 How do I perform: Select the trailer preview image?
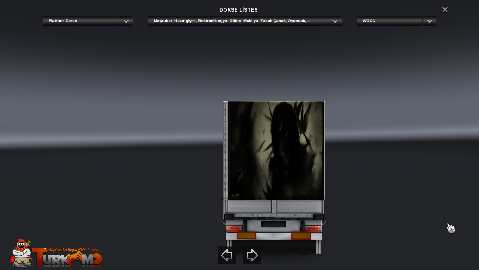point(274,178)
